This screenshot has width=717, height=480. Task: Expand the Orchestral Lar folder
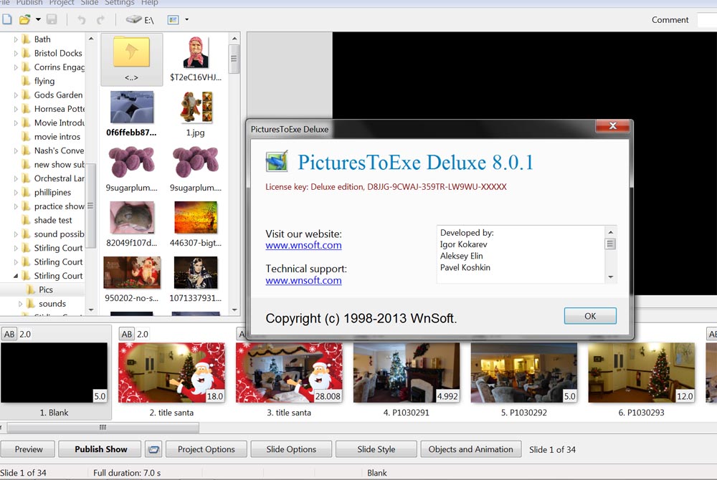16,178
